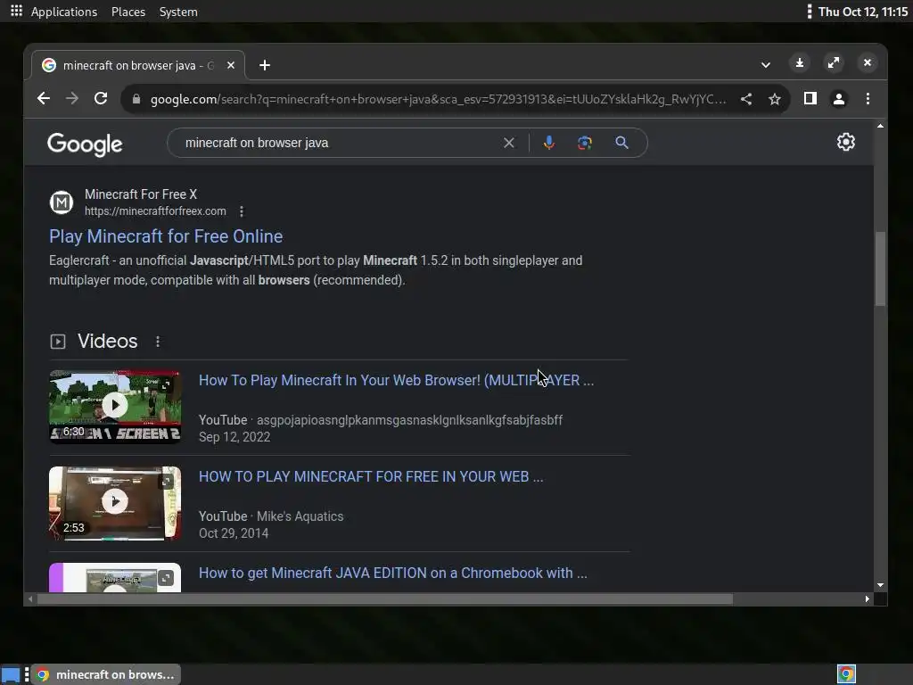Start a Google voice search
Viewport: 913px width, 685px height.
pyautogui.click(x=548, y=143)
